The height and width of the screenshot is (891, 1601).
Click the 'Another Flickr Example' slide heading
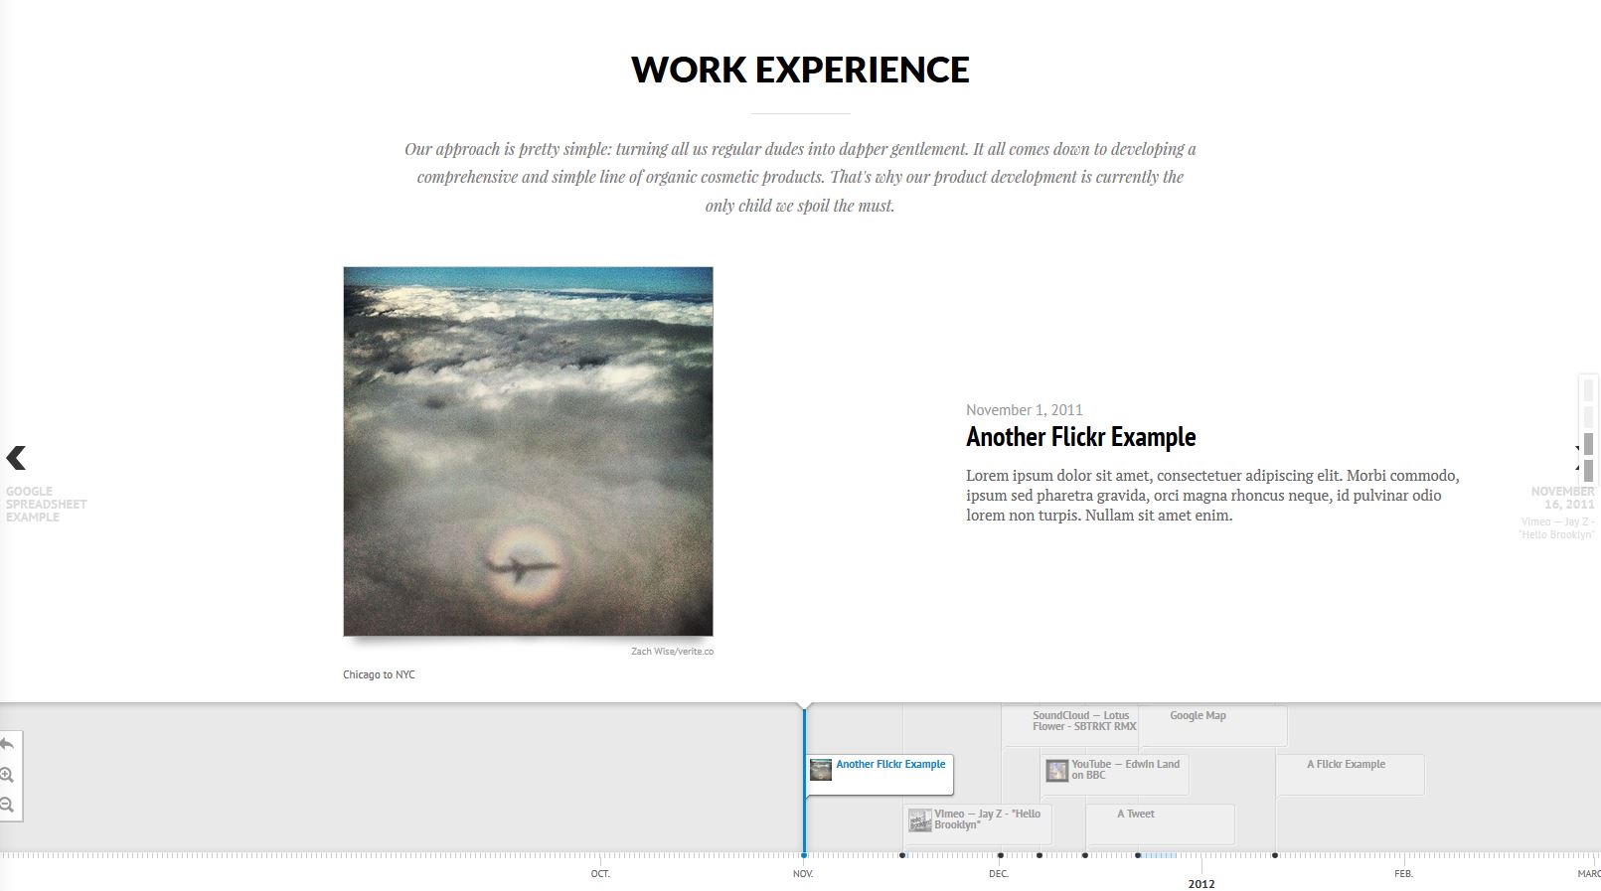click(x=1080, y=437)
